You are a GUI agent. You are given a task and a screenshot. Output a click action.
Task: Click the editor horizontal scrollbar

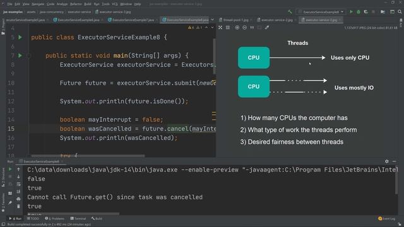click(88, 156)
